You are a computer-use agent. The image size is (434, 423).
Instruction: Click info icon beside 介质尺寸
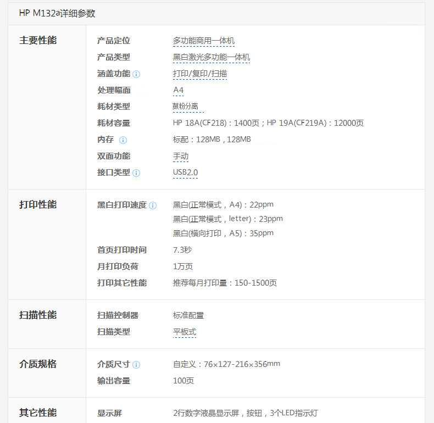click(136, 365)
